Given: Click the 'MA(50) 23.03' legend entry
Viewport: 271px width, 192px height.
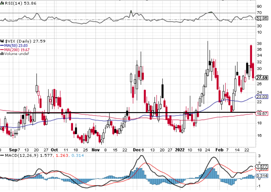Looking at the screenshot, I should pos(16,46).
